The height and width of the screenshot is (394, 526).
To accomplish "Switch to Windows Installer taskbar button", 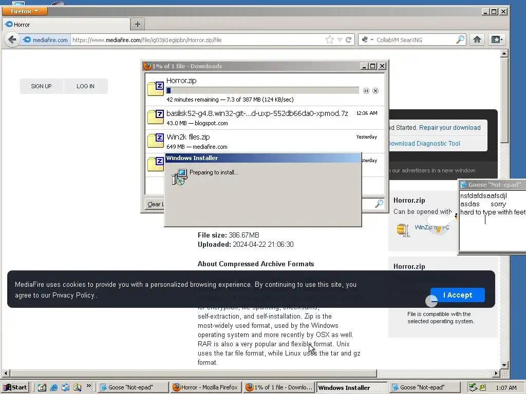I will pyautogui.click(x=351, y=387).
